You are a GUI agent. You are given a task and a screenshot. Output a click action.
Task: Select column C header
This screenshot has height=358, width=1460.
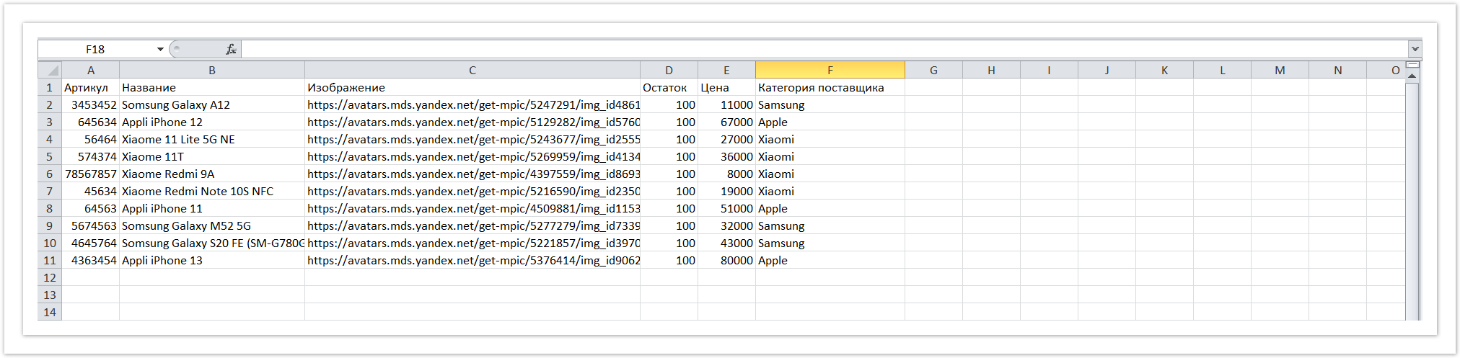tap(472, 70)
